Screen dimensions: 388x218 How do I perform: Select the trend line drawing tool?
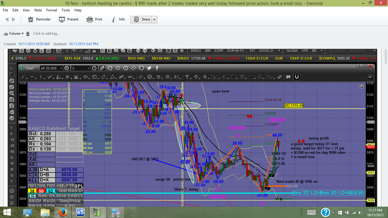[23, 77]
